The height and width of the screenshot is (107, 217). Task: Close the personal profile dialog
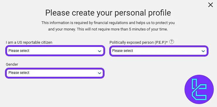(x=211, y=5)
